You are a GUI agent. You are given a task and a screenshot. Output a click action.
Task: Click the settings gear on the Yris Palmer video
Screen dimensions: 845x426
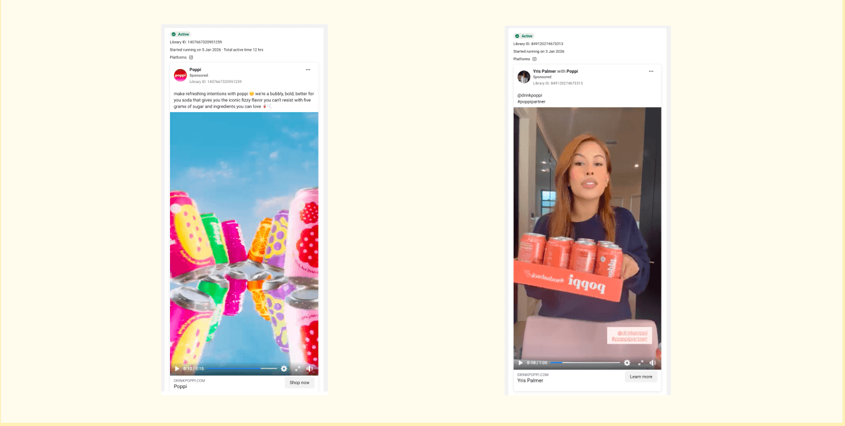click(627, 363)
